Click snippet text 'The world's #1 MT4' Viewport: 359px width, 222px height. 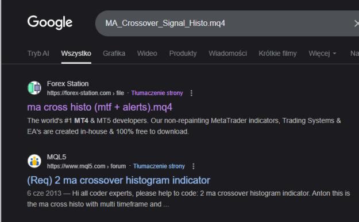(57, 120)
